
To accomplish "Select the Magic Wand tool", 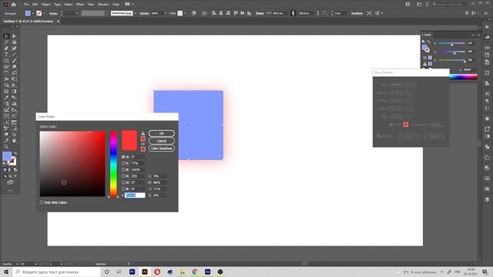I will [x=6, y=42].
